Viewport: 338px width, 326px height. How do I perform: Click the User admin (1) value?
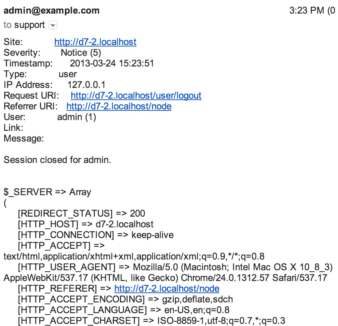point(76,117)
